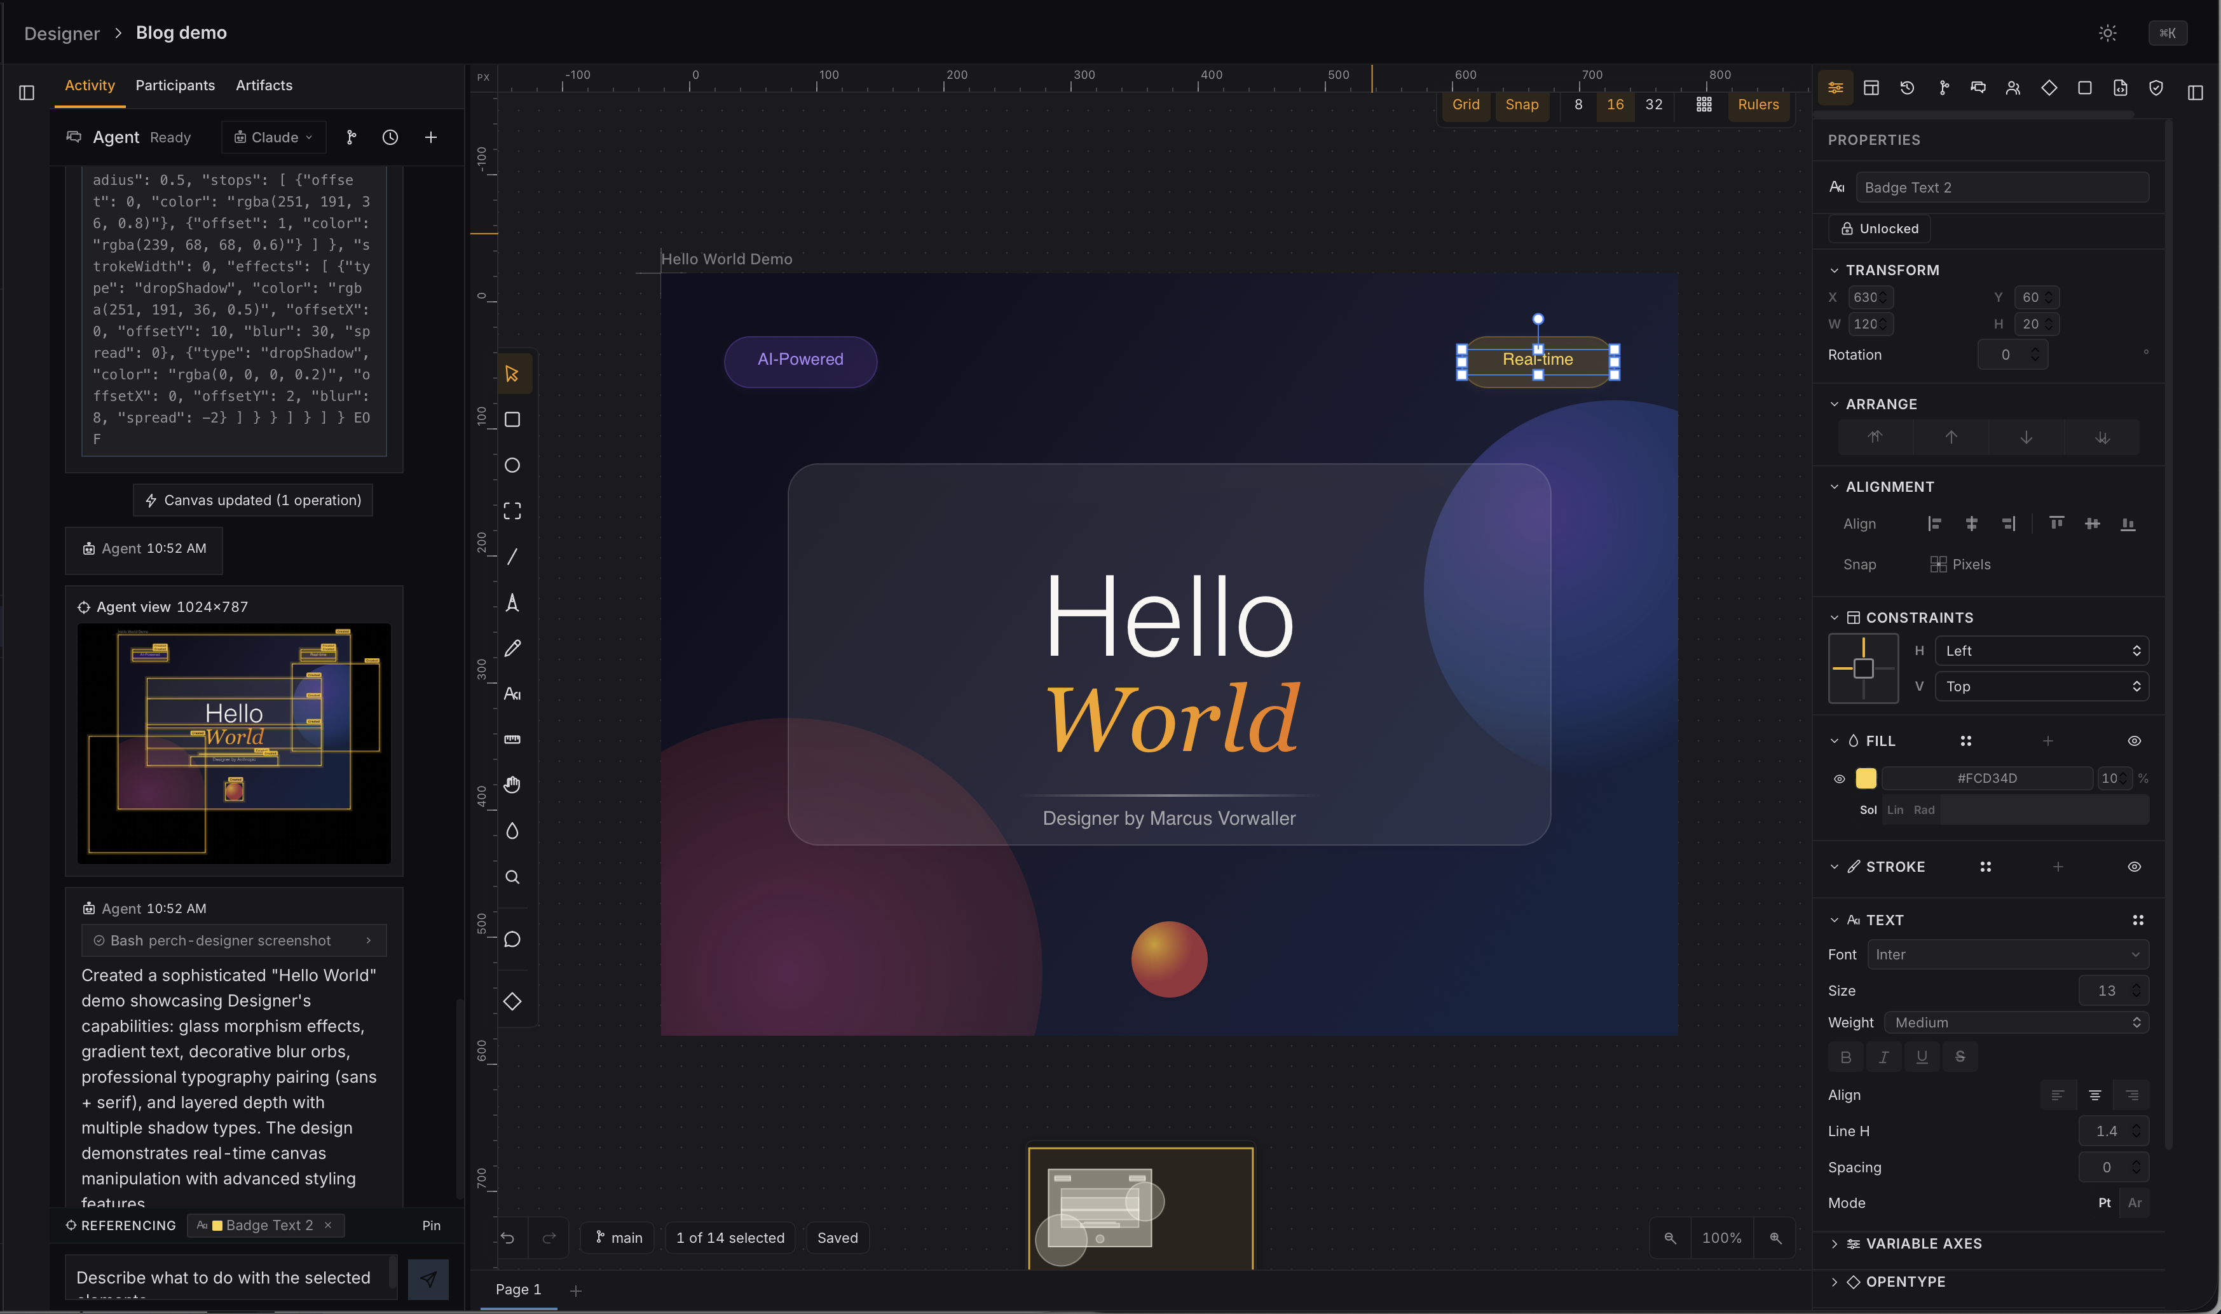Switch to the Activity tab

(x=90, y=85)
